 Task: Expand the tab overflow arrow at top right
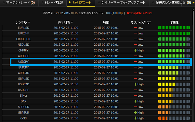(193, 3)
